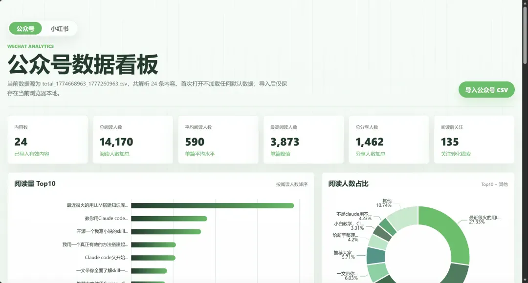This screenshot has width=528, height=283.
Task: Click the 单篇平均水平 caption
Action: pyautogui.click(x=199, y=154)
